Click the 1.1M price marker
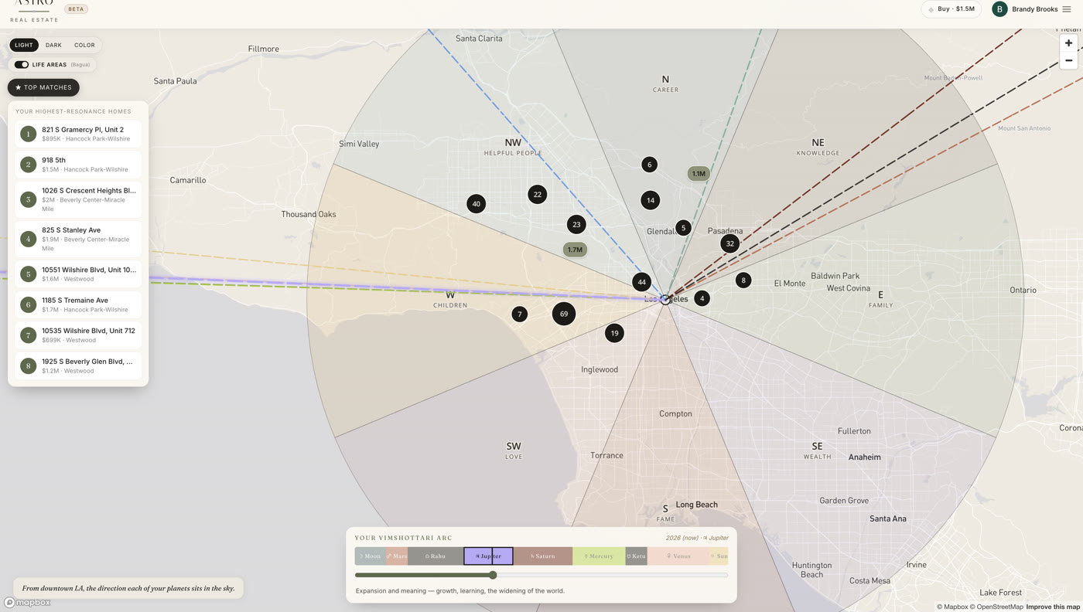The width and height of the screenshot is (1083, 612). pos(699,174)
